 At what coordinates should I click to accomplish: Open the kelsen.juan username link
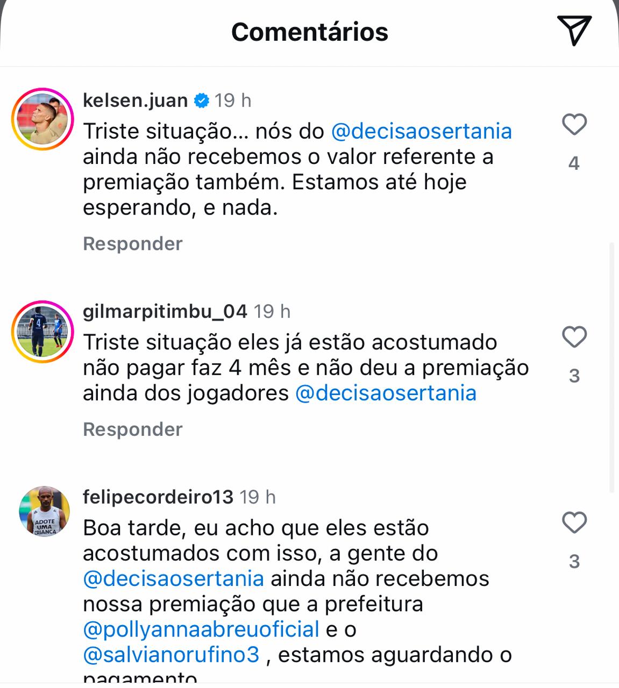tap(135, 101)
